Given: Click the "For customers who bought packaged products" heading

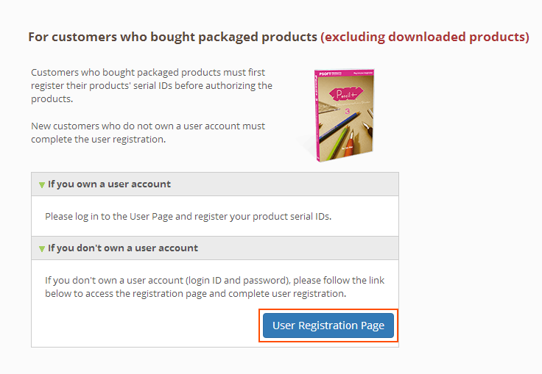Looking at the screenshot, I should [172, 37].
